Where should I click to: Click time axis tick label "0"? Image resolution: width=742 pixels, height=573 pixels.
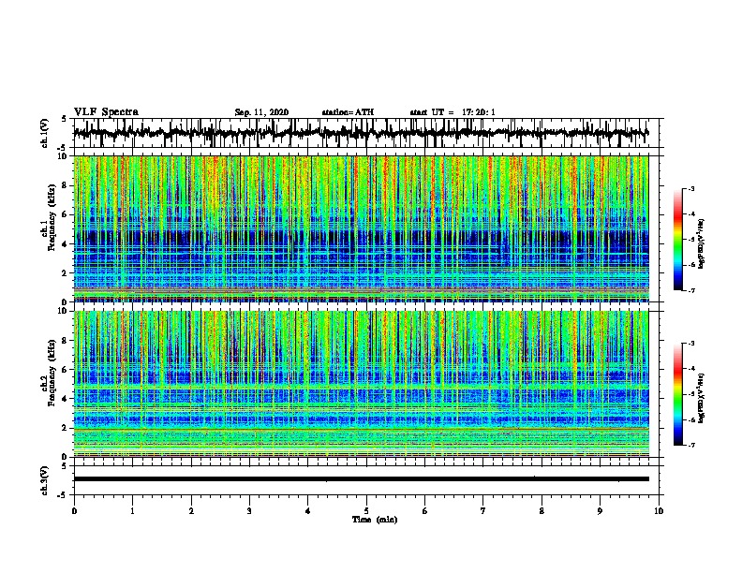point(74,511)
